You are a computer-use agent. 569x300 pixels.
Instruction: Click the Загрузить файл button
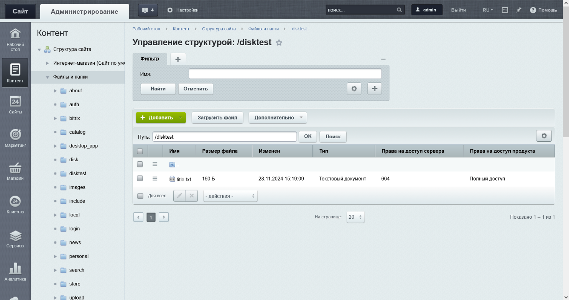217,118
